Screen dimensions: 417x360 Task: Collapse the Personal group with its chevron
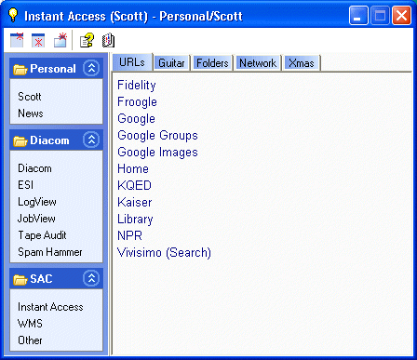91,68
